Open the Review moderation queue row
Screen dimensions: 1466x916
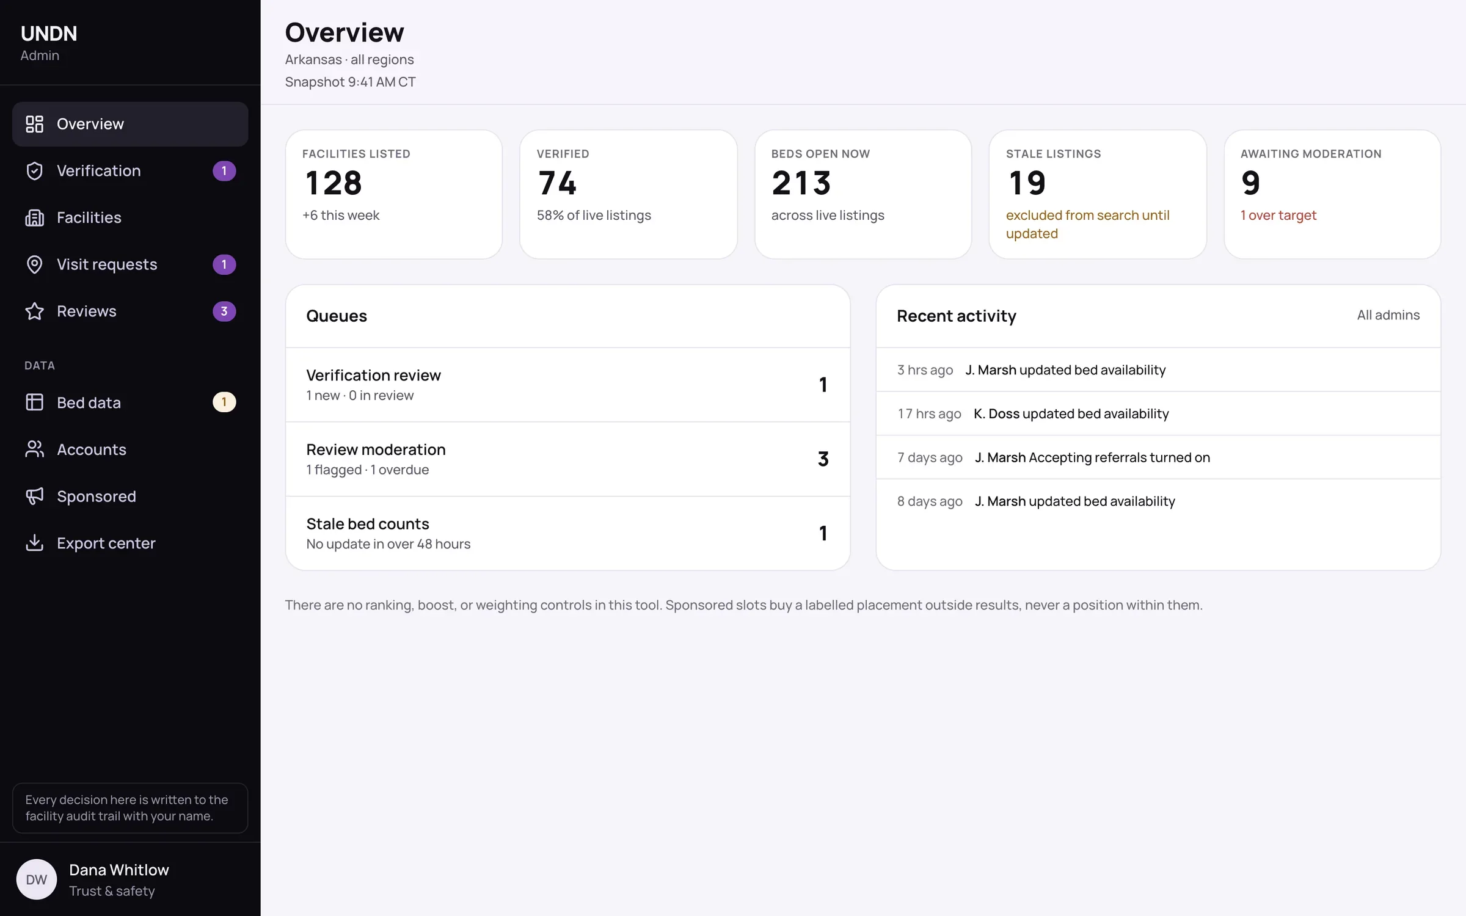pyautogui.click(x=567, y=459)
